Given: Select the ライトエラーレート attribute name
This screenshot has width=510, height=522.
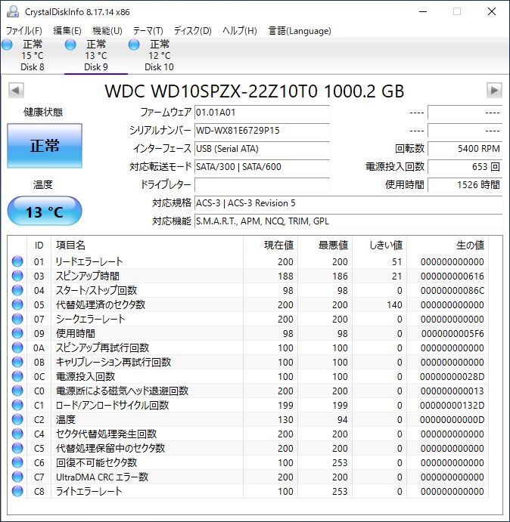Looking at the screenshot, I should coord(89,491).
